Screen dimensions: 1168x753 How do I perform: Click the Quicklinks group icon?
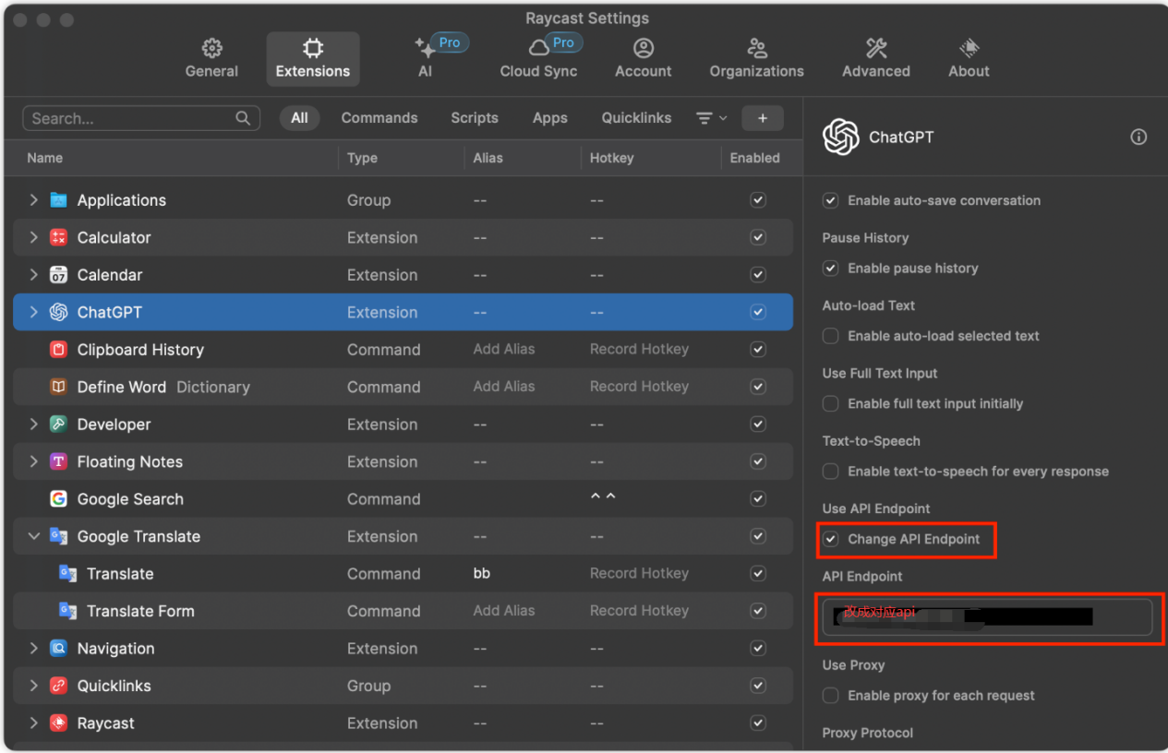59,686
